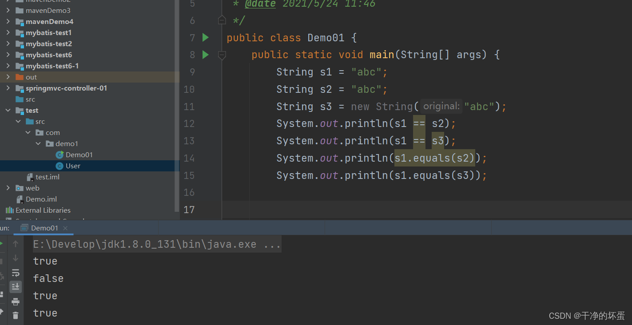Click the demo1 package icon
Viewport: 632px width, 325px height.
pos(49,144)
